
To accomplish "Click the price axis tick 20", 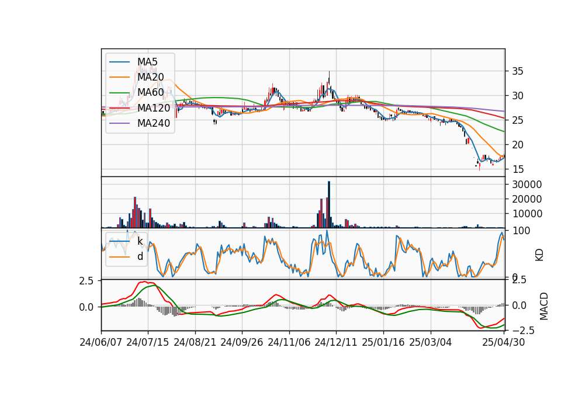I will tap(518, 145).
